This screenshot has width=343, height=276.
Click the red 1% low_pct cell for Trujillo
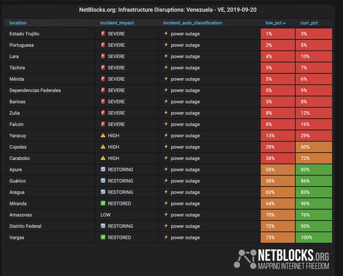click(x=278, y=34)
